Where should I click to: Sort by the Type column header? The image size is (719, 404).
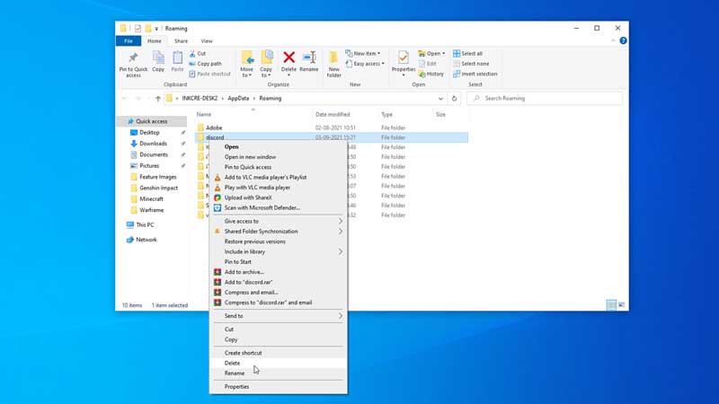pyautogui.click(x=387, y=115)
